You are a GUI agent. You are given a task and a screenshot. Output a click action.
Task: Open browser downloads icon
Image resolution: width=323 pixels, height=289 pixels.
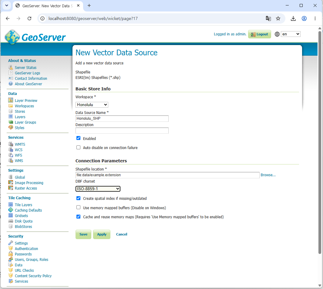[x=293, y=18]
